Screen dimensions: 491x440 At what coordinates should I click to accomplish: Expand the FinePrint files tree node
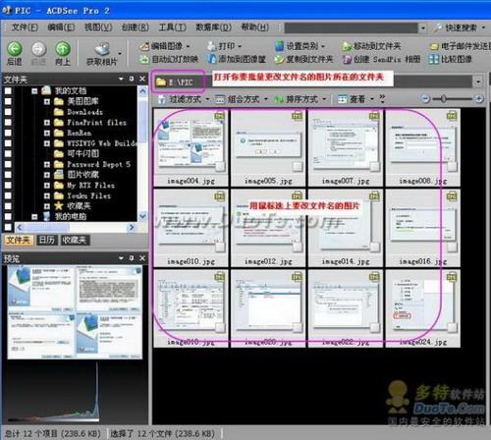click(47, 123)
